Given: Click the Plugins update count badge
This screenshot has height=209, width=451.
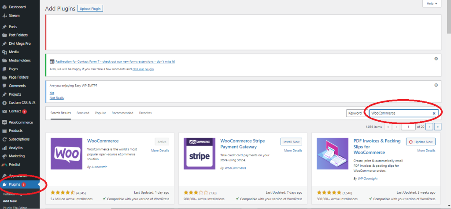Looking at the screenshot, I should pos(24,184).
